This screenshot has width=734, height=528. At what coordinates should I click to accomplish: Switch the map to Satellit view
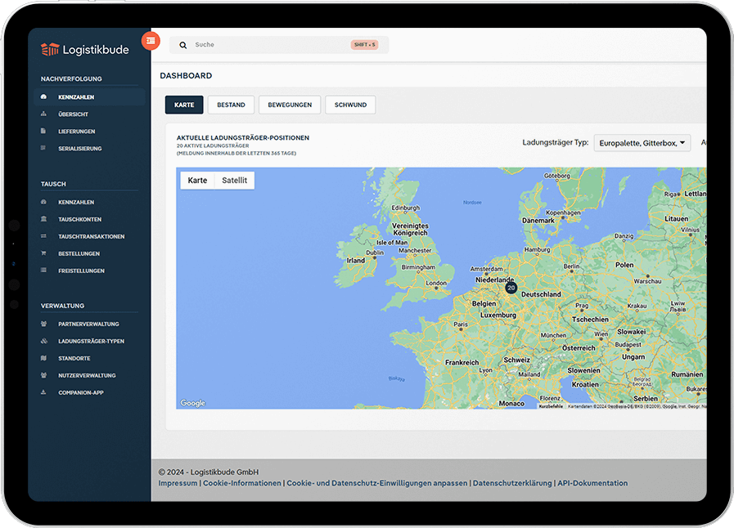[235, 181]
